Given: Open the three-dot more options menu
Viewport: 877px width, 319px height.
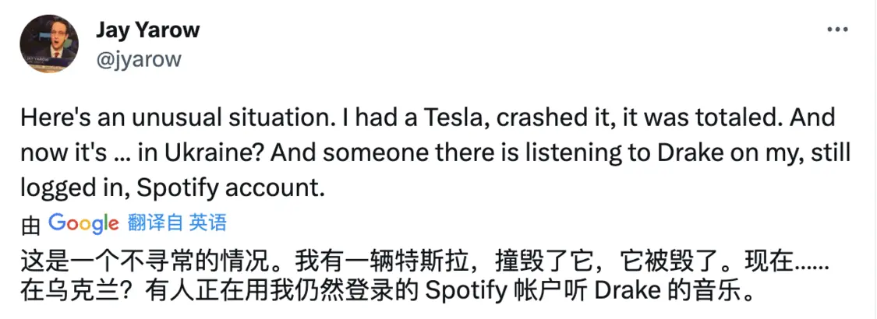Looking at the screenshot, I should [836, 29].
